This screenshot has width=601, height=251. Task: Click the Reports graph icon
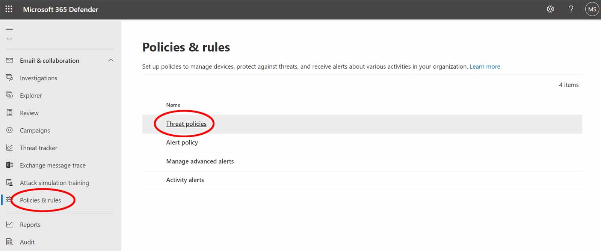click(9, 224)
